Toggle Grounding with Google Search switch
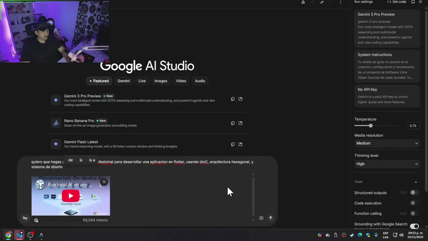 point(414,226)
